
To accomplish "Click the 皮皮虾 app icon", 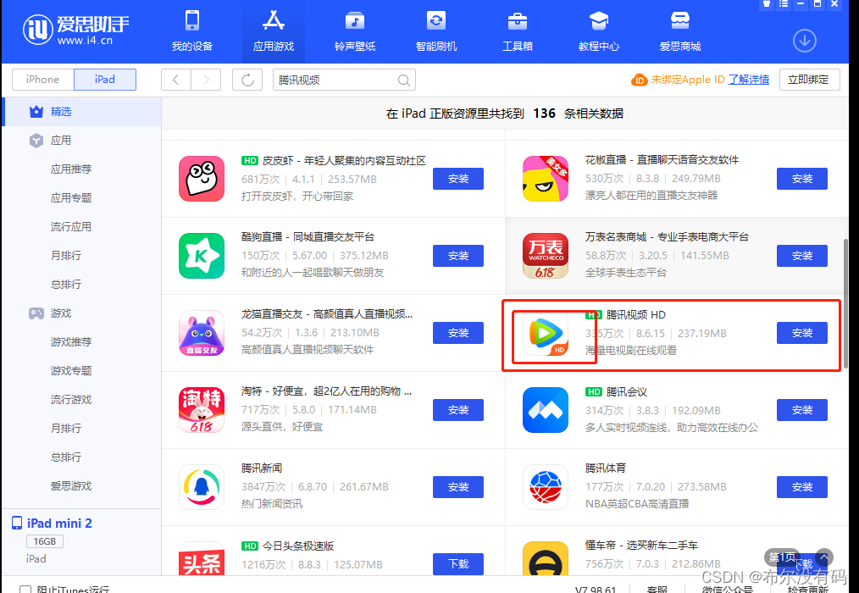I will 202,179.
